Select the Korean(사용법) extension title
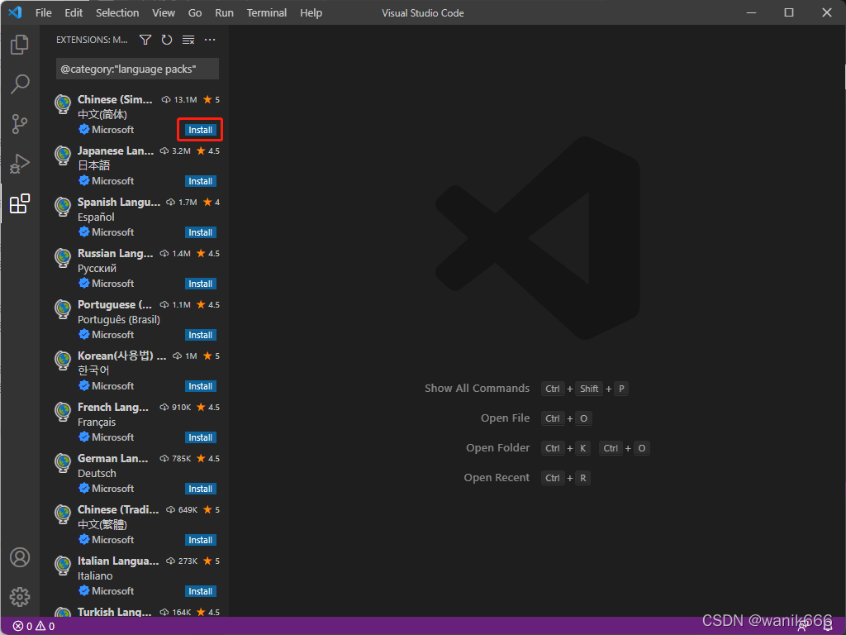 pyautogui.click(x=122, y=356)
